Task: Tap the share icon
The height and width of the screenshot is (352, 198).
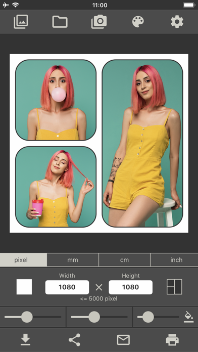Action: [x=74, y=340]
